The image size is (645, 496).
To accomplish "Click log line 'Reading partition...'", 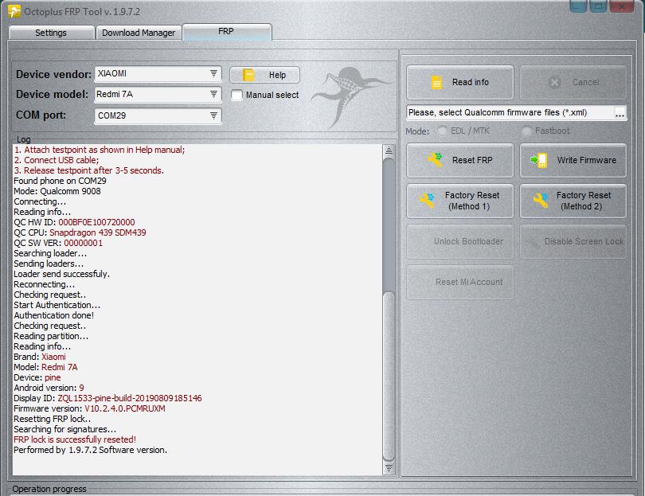I will pos(51,336).
